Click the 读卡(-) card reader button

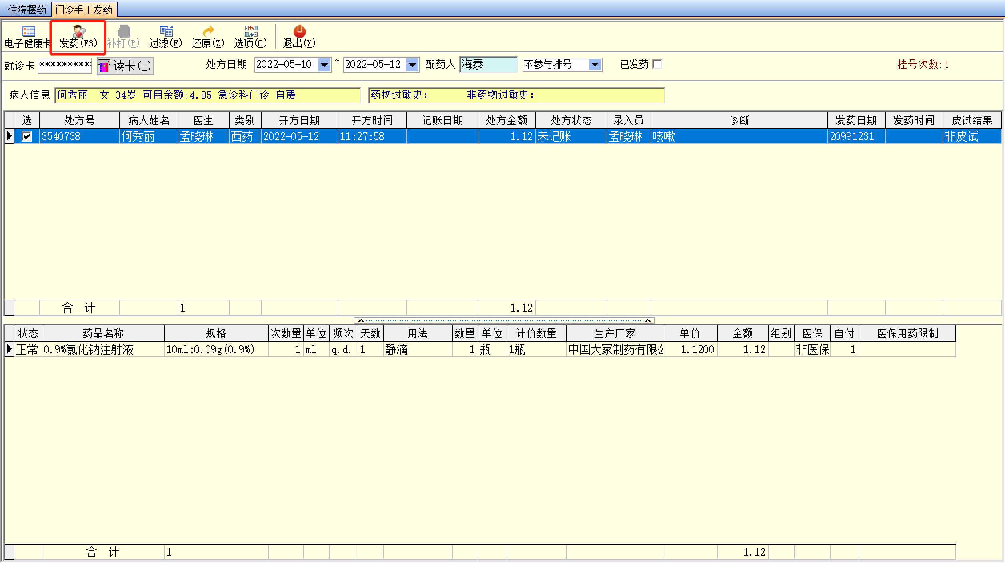click(125, 66)
